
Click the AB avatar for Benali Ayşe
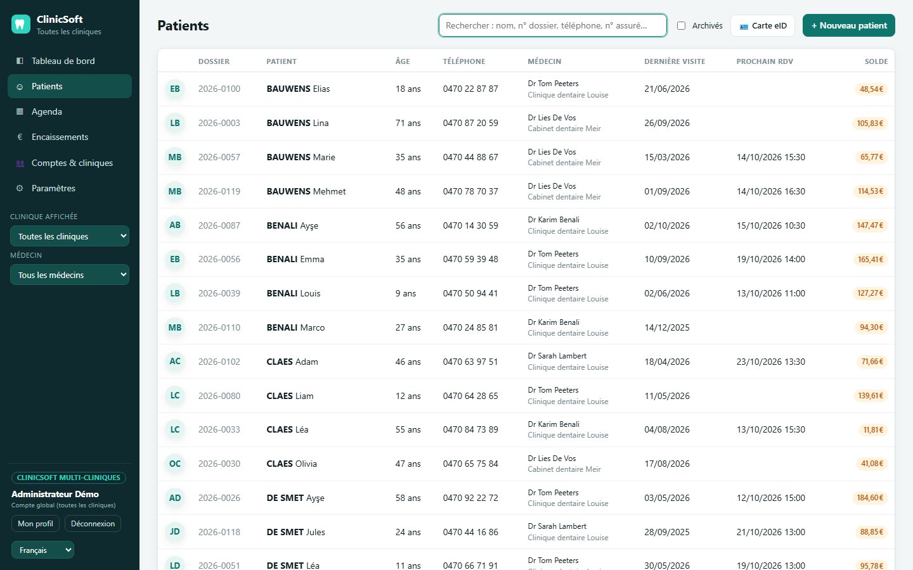[x=175, y=225]
